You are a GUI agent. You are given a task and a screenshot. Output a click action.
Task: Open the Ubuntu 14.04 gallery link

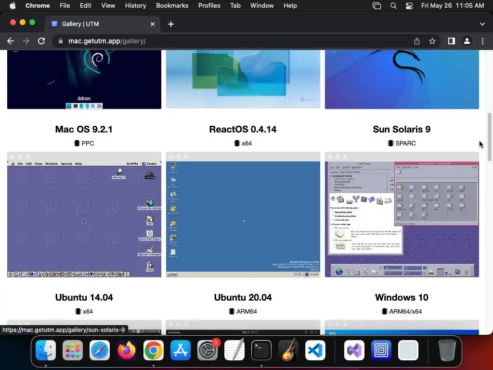pos(84,297)
